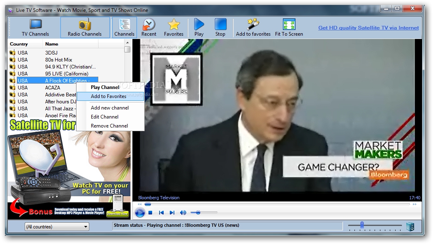433x244 pixels.
Task: Click round play button in player controls
Action: (x=140, y=212)
